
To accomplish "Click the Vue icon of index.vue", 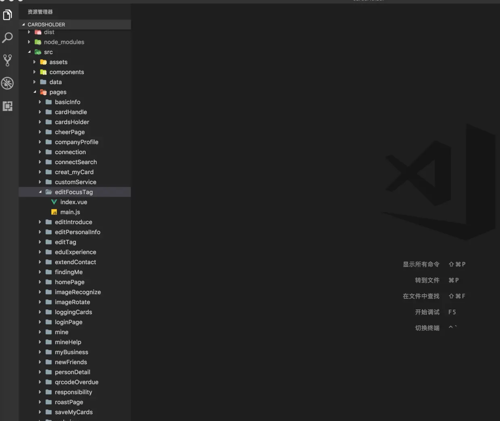I will click(x=54, y=202).
